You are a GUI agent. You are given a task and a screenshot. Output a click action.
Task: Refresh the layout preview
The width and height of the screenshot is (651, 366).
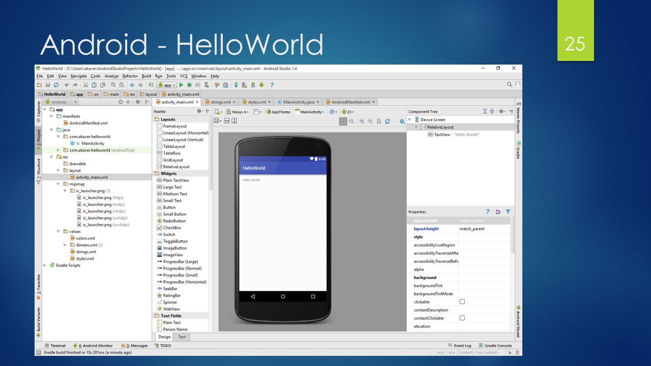click(387, 121)
